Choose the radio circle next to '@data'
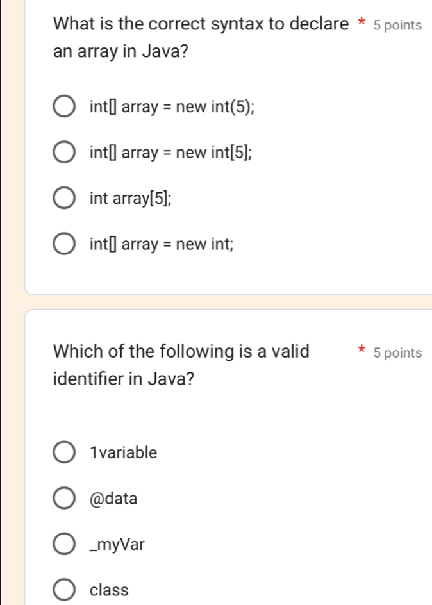The width and height of the screenshot is (432, 605). (64, 498)
